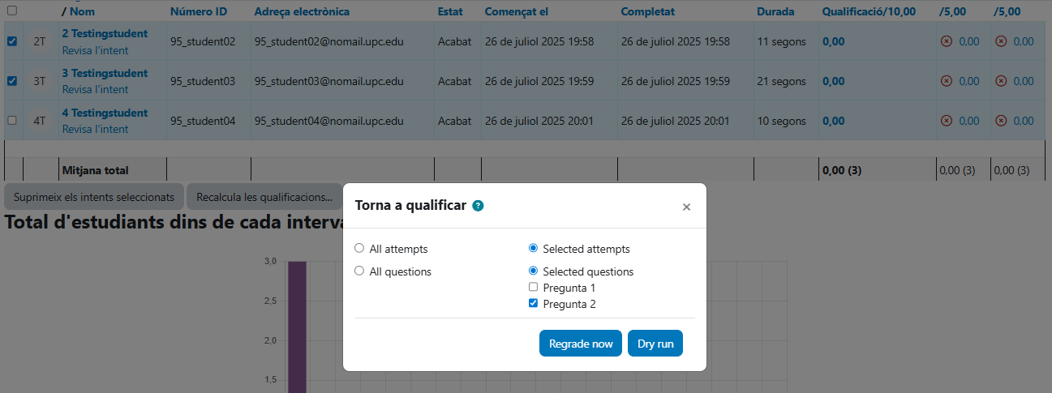Select the All questions radio option
The height and width of the screenshot is (393, 1052).
pyautogui.click(x=359, y=271)
